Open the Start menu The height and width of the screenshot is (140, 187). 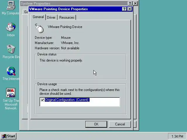tap(8, 136)
